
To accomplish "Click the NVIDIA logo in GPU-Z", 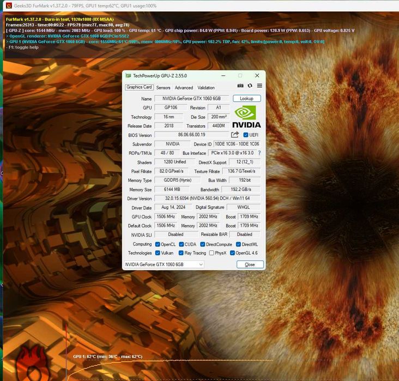I will 246,117.
